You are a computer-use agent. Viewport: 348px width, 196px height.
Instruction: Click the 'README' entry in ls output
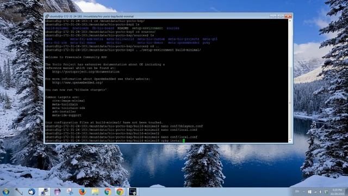point(123,28)
